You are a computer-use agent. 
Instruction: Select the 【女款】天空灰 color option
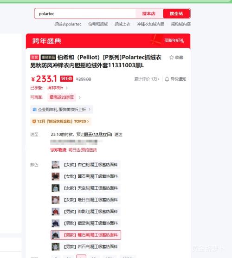point(85,188)
